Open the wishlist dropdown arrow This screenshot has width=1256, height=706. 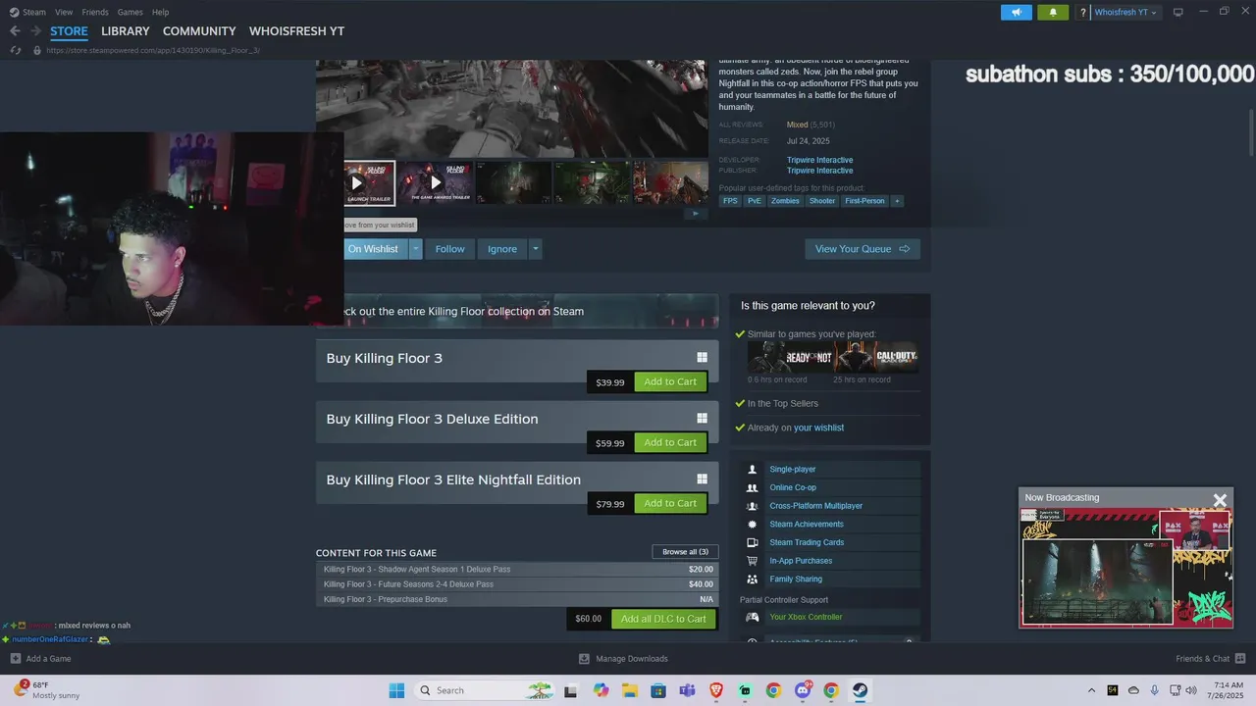tap(416, 249)
